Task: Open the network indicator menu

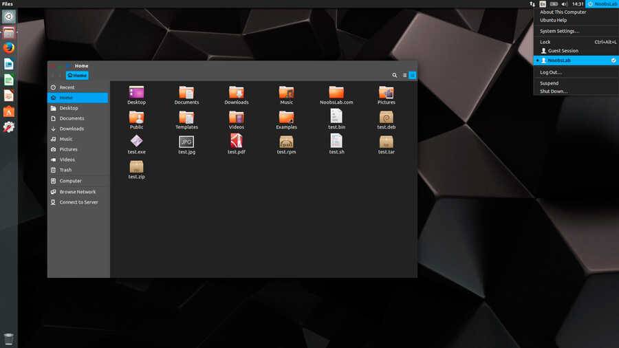Action: coord(532,4)
